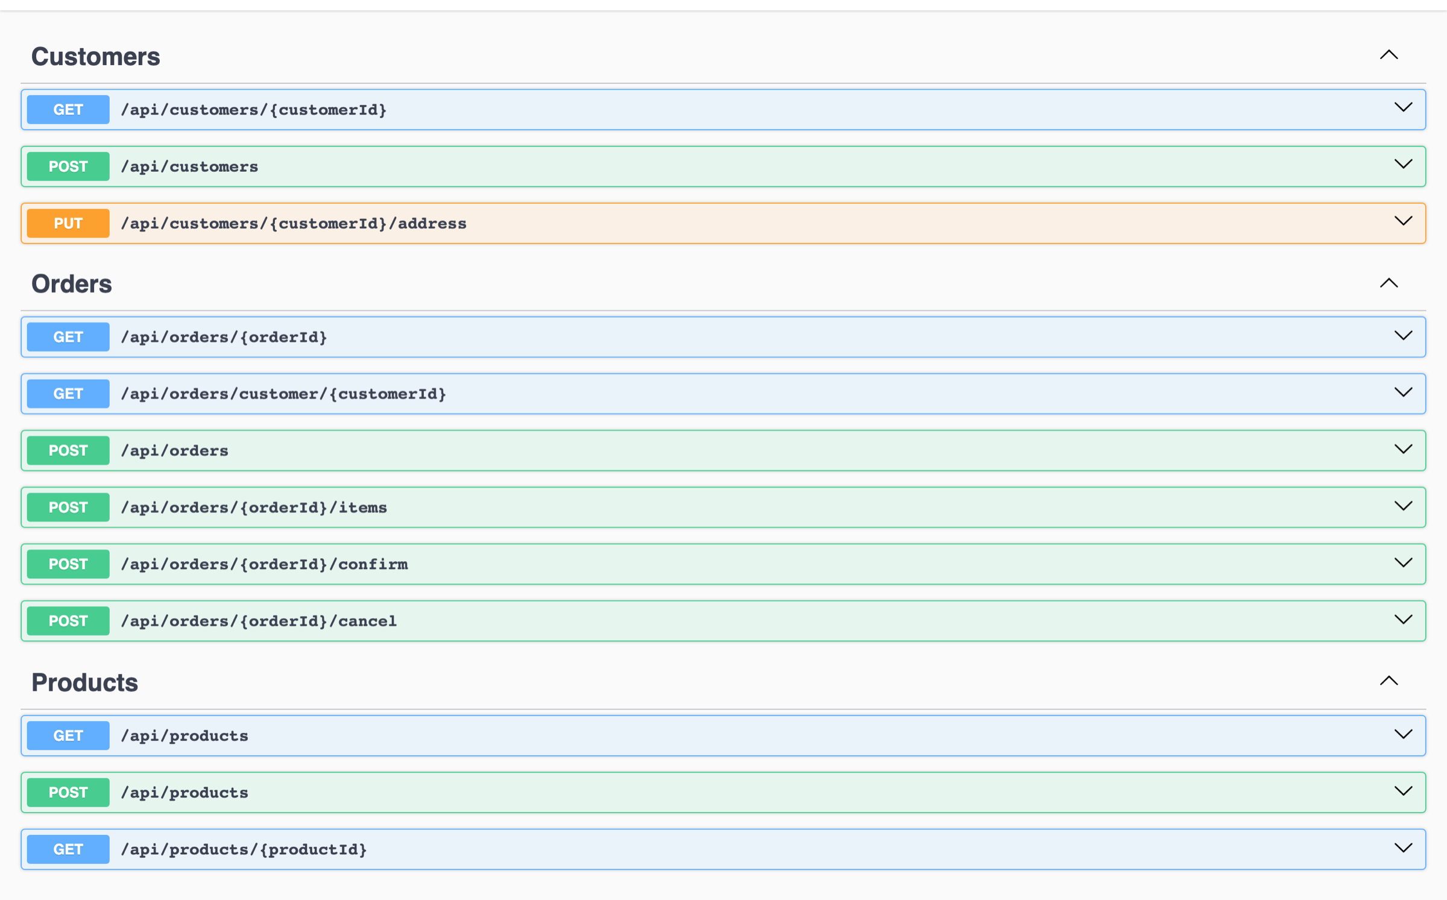Open the Customers section heading
1447x900 pixels.
point(96,57)
